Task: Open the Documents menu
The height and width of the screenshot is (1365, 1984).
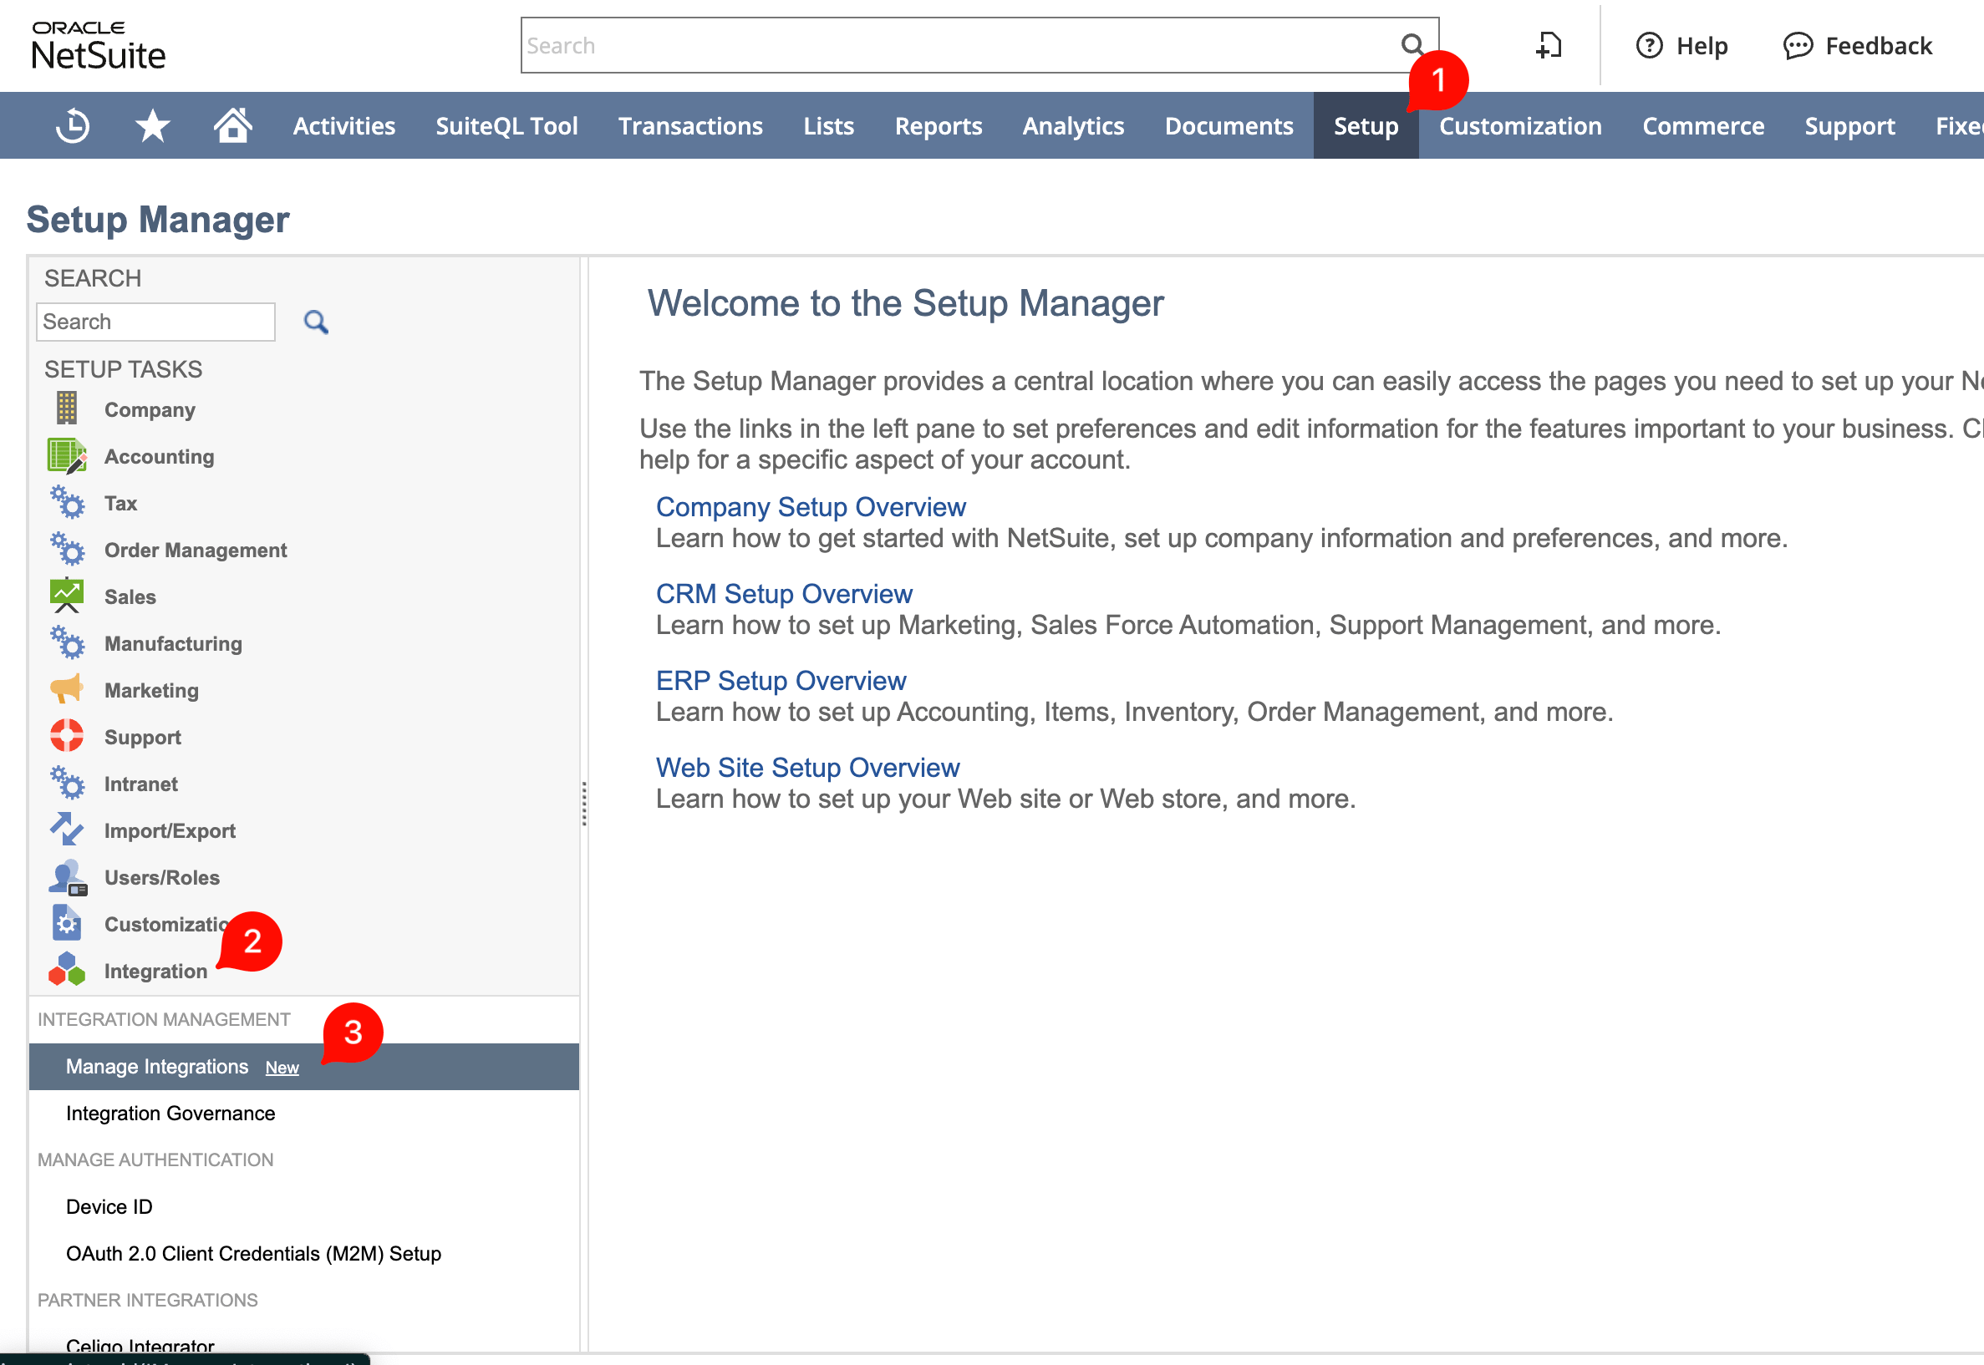Action: point(1229,125)
